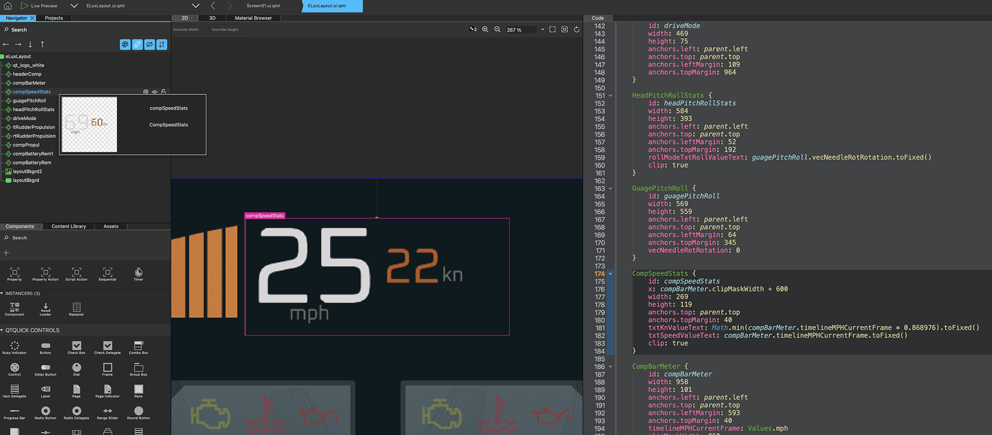The width and height of the screenshot is (992, 435).
Task: Select the Repeater instancer component
Action: pos(76,309)
